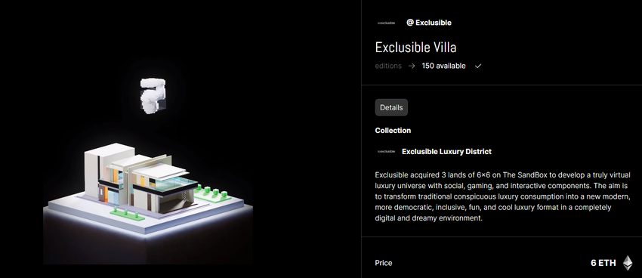Click the green bushes at the villa's right
This screenshot has width=642, height=278.
[212, 193]
